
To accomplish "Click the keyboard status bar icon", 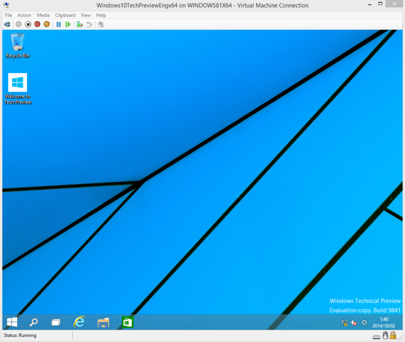I will pos(376,337).
